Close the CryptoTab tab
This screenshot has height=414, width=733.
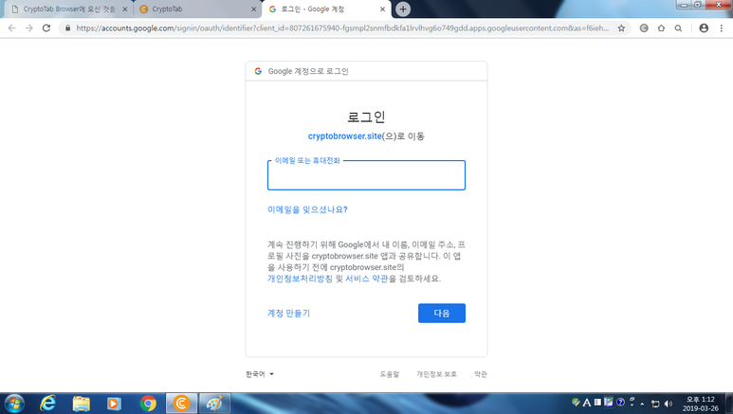tap(254, 9)
